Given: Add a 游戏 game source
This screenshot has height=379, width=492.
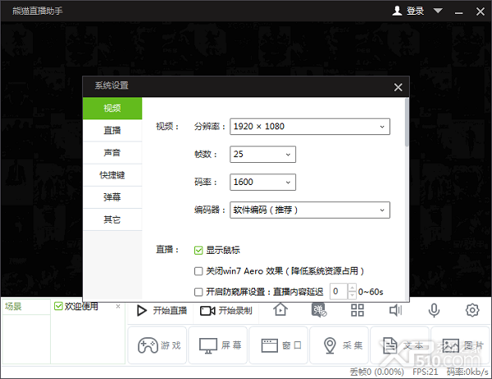Looking at the screenshot, I should (x=157, y=345).
